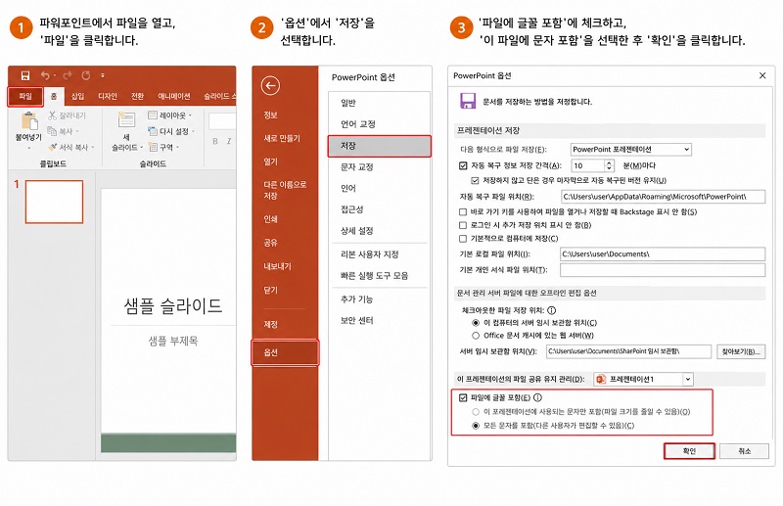Toggle 기본적으로 컴퓨터에 저장 checkbox
The height and width of the screenshot is (506, 783).
pyautogui.click(x=463, y=239)
